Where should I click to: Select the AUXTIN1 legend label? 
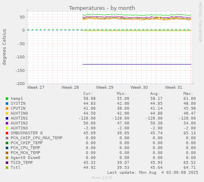(19, 118)
